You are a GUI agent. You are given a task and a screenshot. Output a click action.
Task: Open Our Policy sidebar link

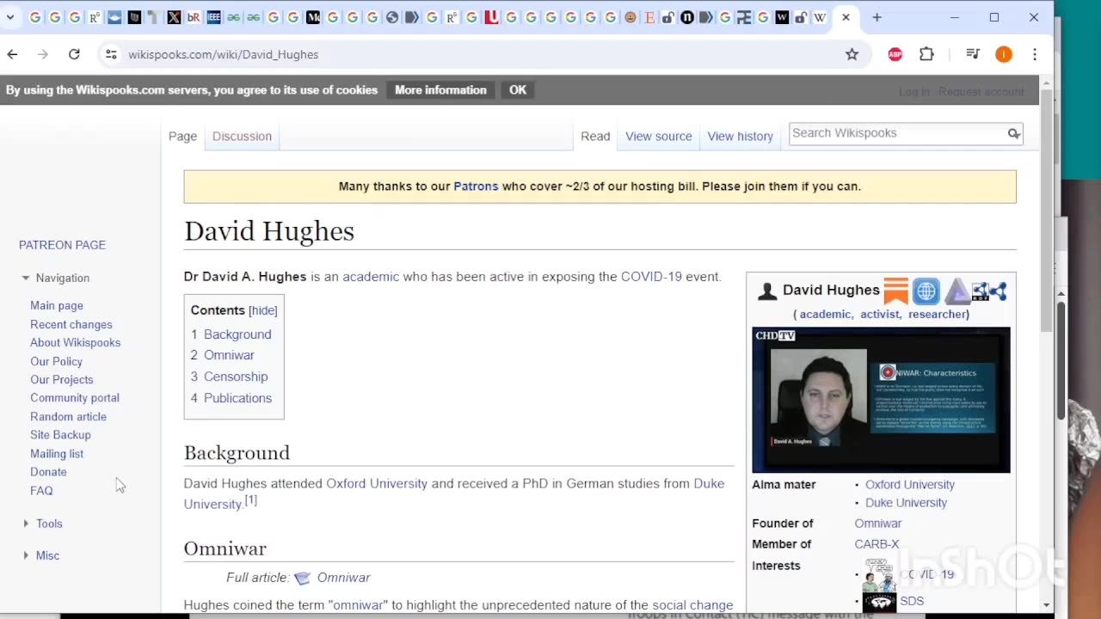point(57,362)
